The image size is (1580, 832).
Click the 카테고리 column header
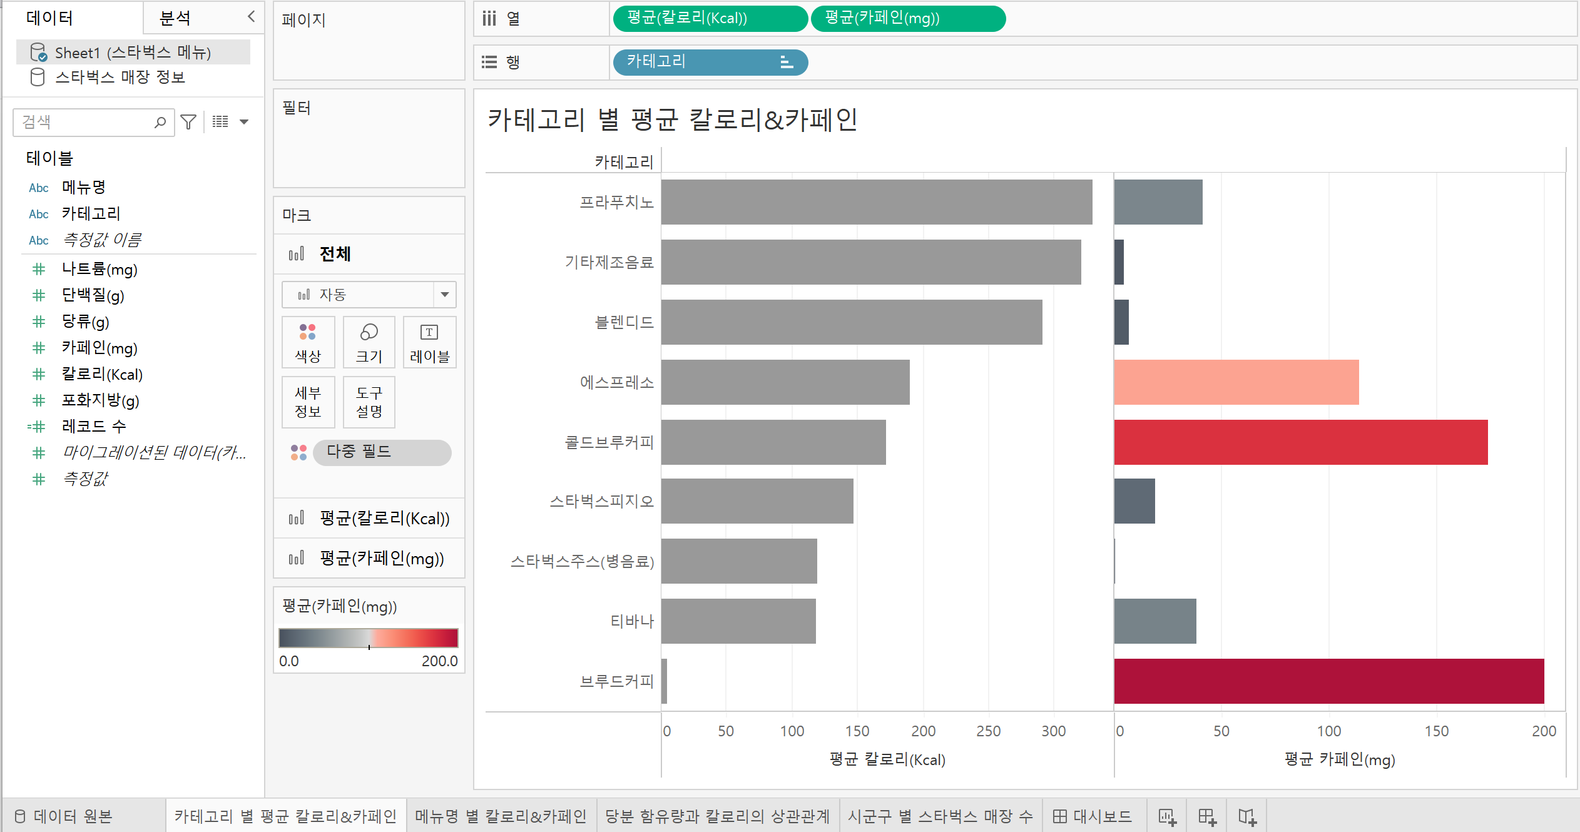(x=624, y=162)
